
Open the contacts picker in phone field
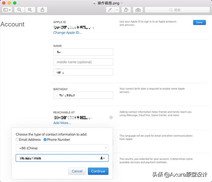102,158
